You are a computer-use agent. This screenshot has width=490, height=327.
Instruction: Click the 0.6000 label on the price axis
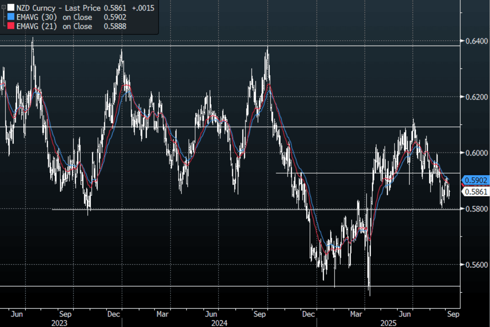476,153
